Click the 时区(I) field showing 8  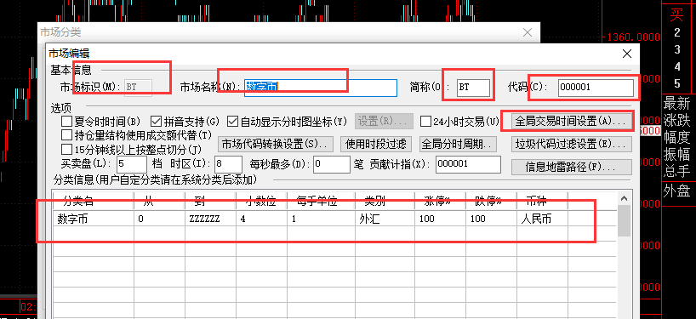pyautogui.click(x=228, y=163)
